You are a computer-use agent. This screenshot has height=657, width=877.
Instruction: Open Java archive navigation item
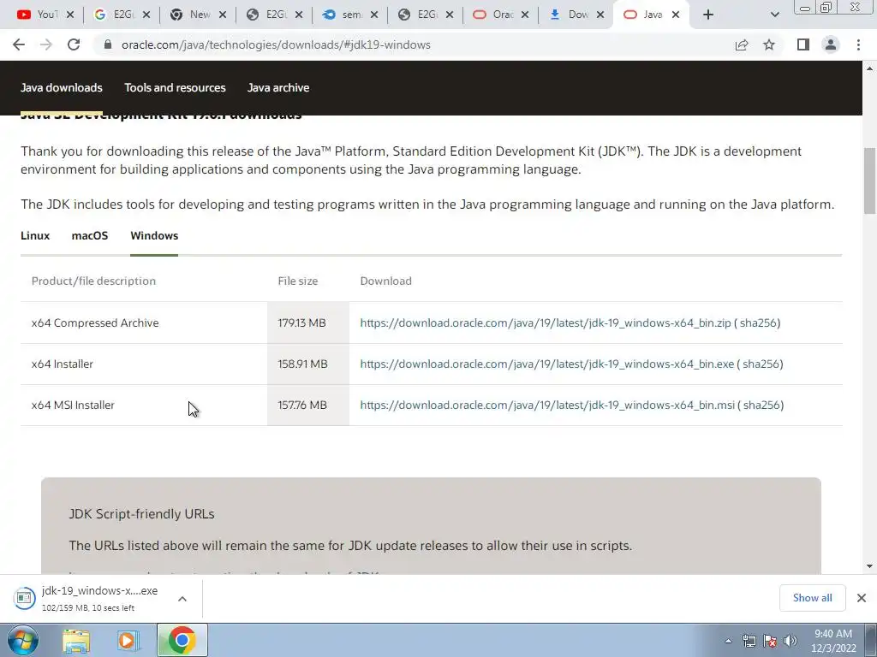coord(278,88)
